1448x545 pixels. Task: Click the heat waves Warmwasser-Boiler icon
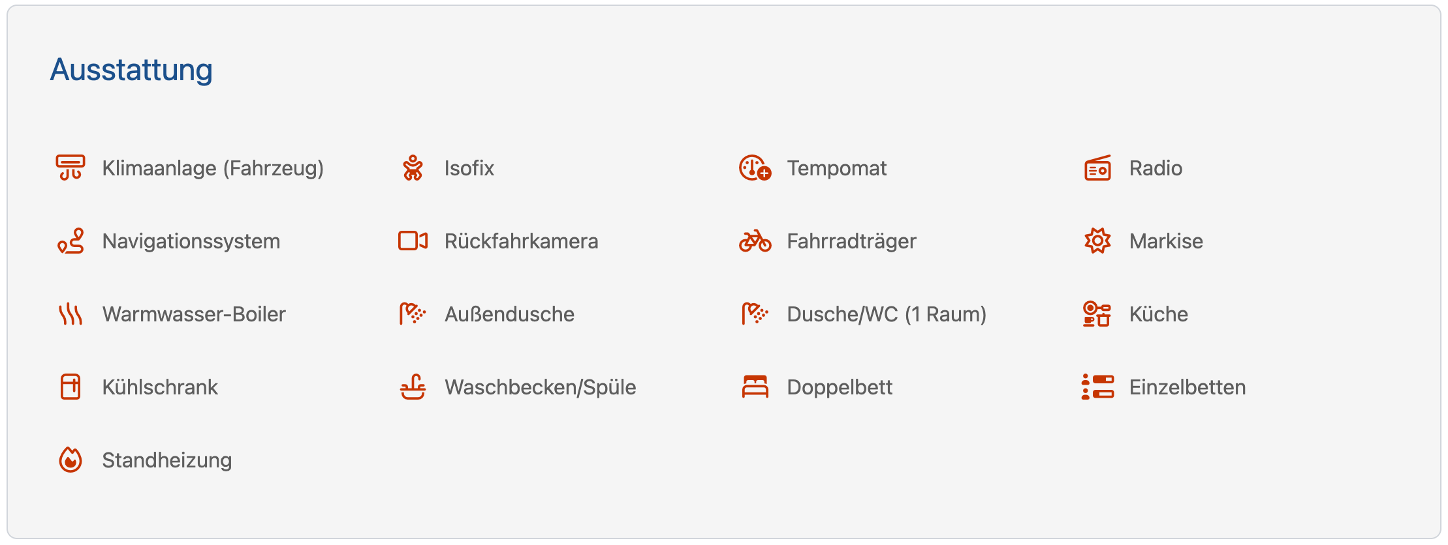[71, 314]
